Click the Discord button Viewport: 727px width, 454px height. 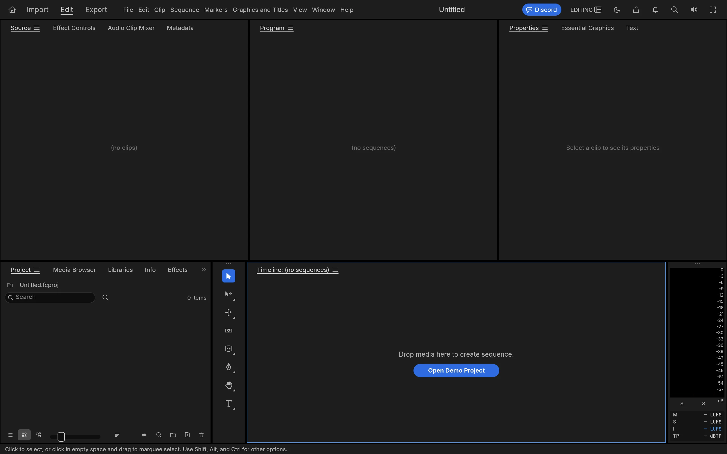(541, 10)
